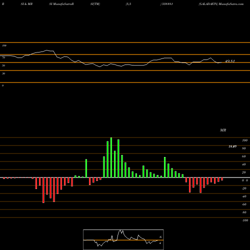Click the MR panel title
Screen dimensions: 250x250
[223, 130]
